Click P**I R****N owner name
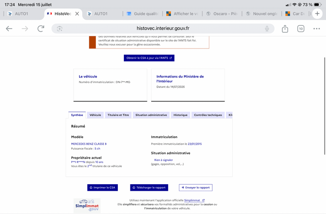The width and height of the screenshot is (326, 214). 78,162
